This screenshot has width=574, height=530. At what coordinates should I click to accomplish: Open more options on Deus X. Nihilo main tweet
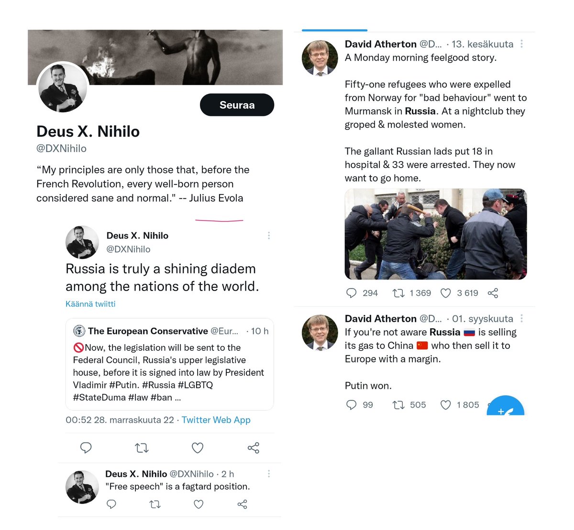pyautogui.click(x=269, y=236)
